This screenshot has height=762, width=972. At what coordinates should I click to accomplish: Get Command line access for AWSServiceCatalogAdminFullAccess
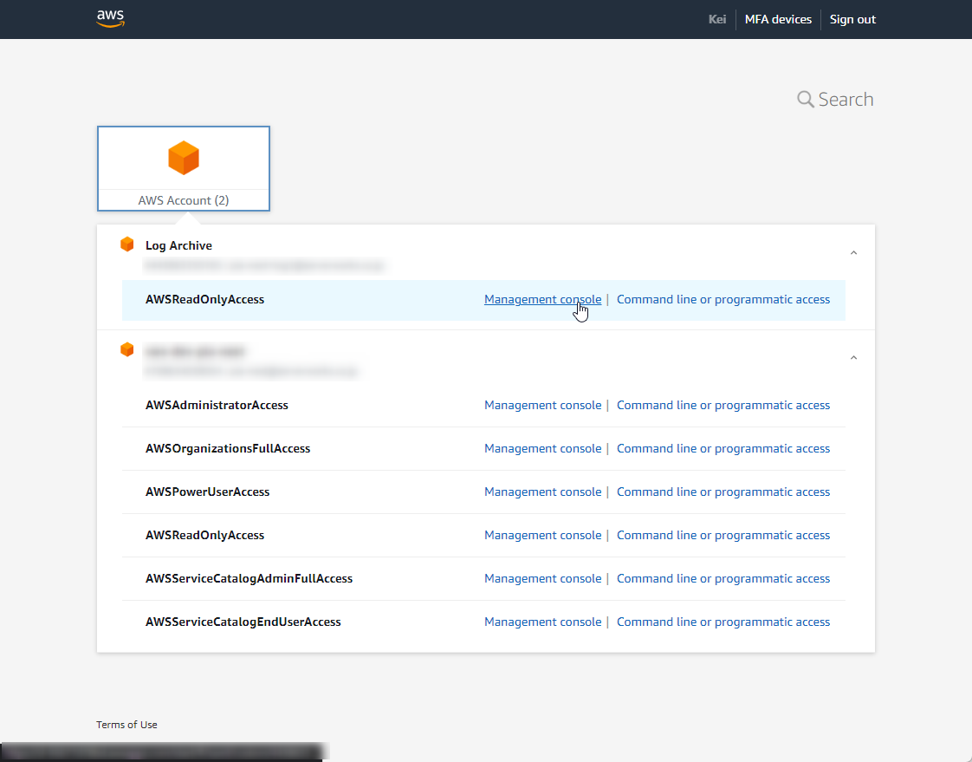pos(723,578)
